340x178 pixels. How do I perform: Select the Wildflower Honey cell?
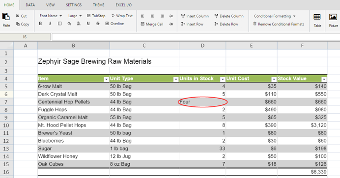pyautogui.click(x=74, y=156)
